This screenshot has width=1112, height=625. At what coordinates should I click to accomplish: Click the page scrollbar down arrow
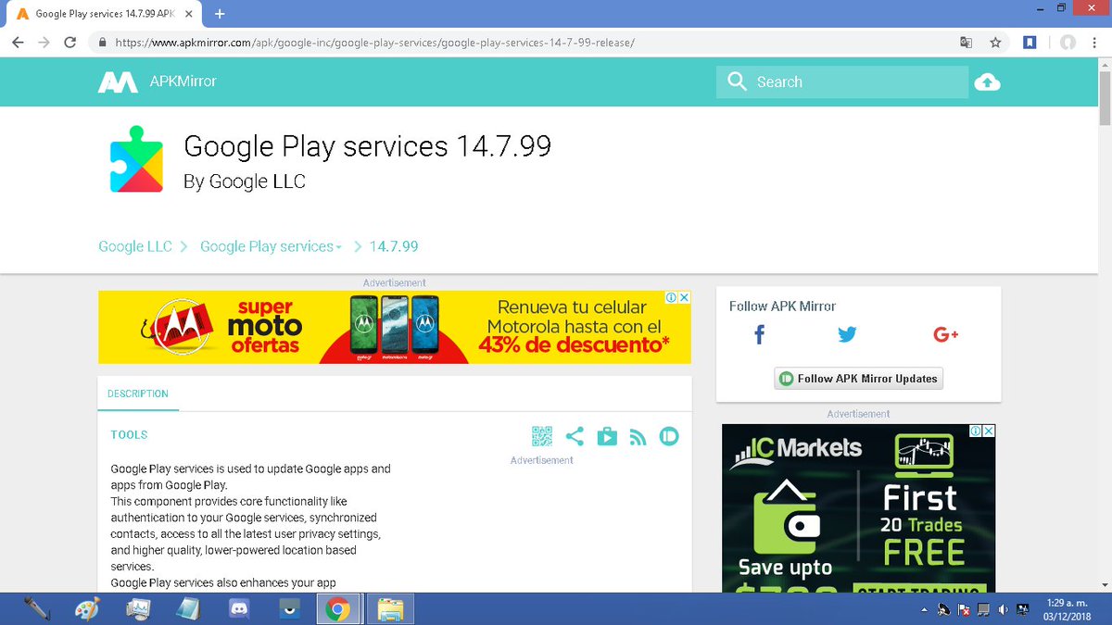pos(1105,584)
